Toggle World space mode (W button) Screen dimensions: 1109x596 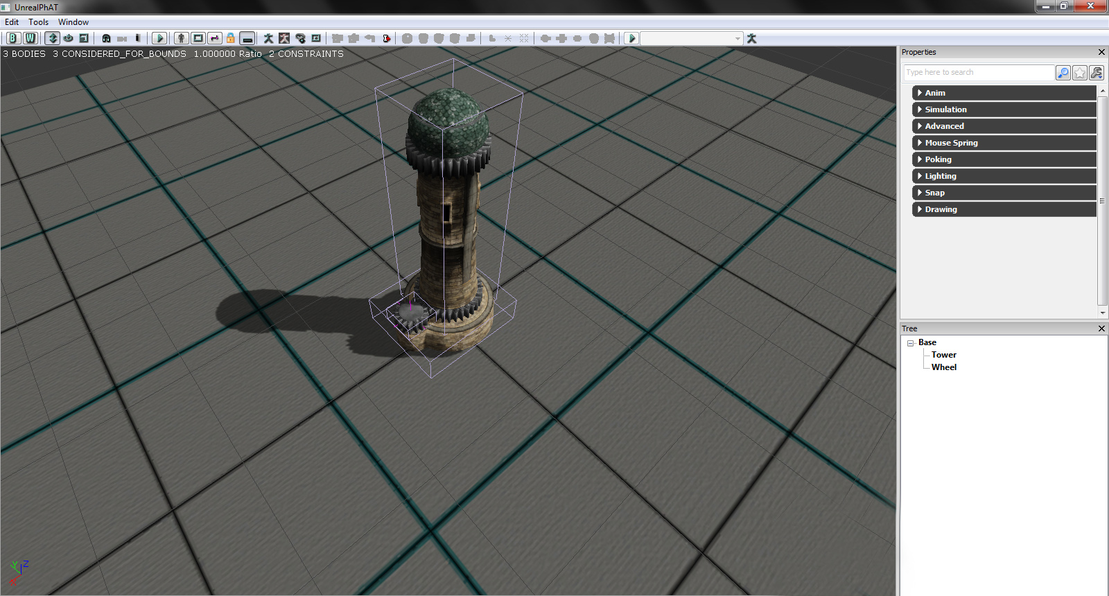click(x=30, y=38)
